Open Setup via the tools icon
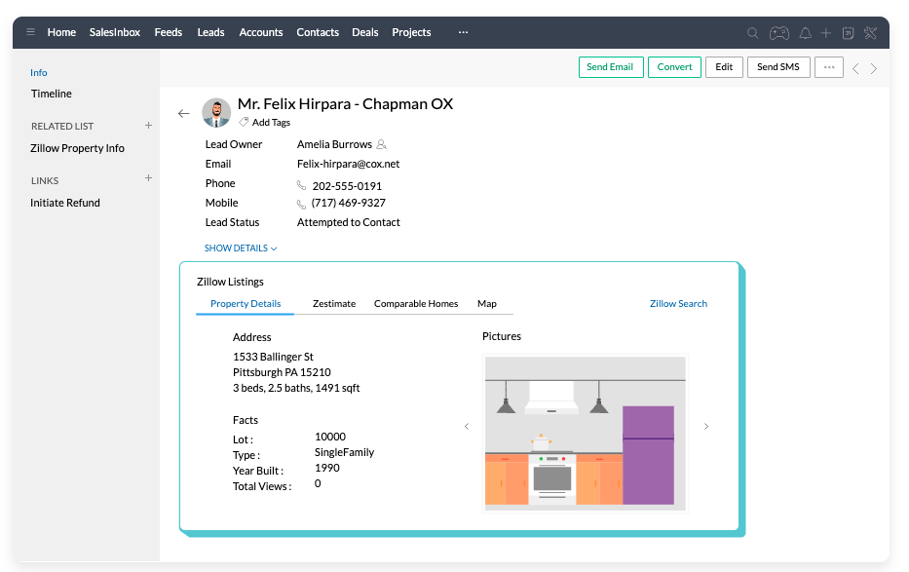This screenshot has width=909, height=572. pos(872,32)
